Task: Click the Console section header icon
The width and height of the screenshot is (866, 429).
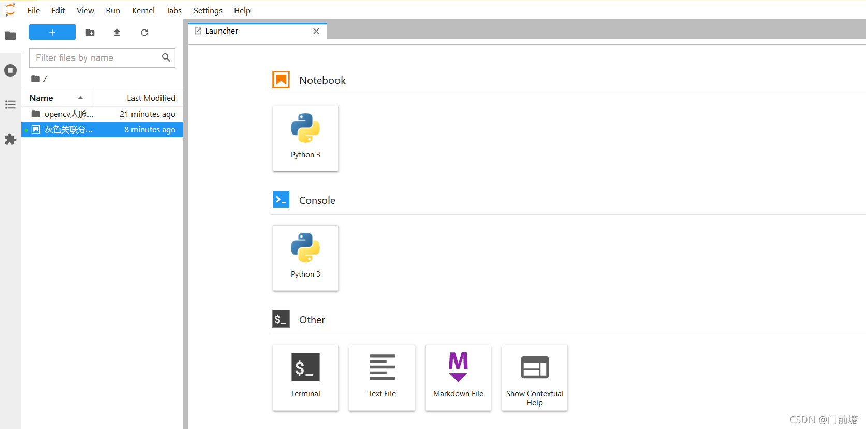Action: pos(281,199)
